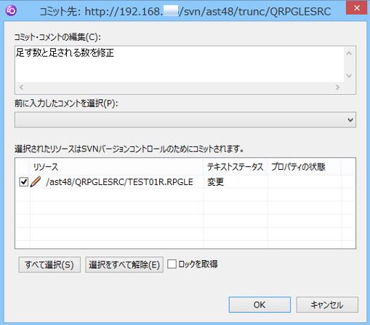Click the purple application icon in title bar
This screenshot has height=325, width=370.
(x=11, y=10)
